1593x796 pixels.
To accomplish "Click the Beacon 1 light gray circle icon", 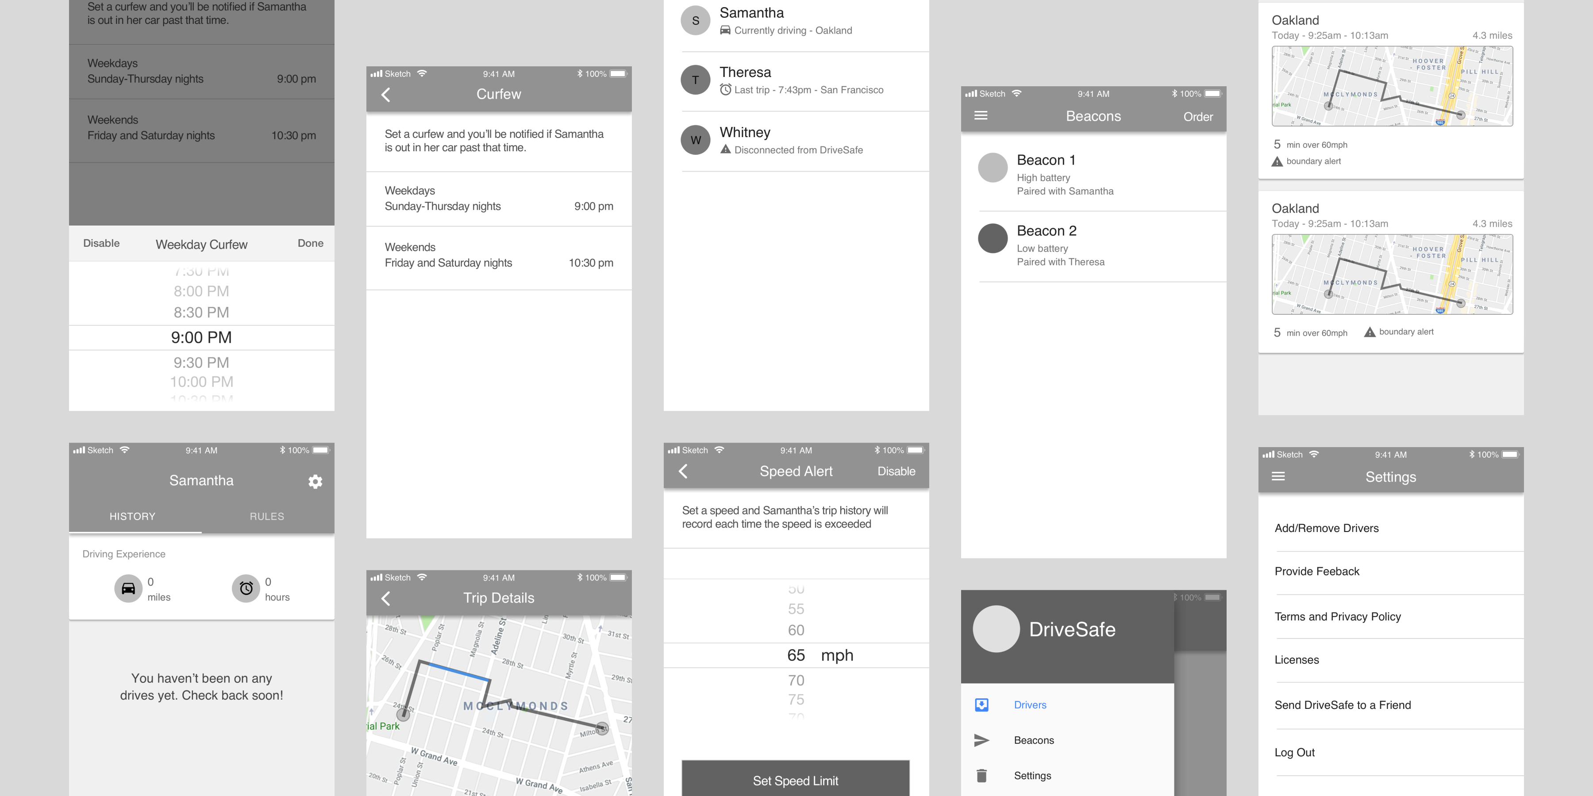I will (x=993, y=168).
